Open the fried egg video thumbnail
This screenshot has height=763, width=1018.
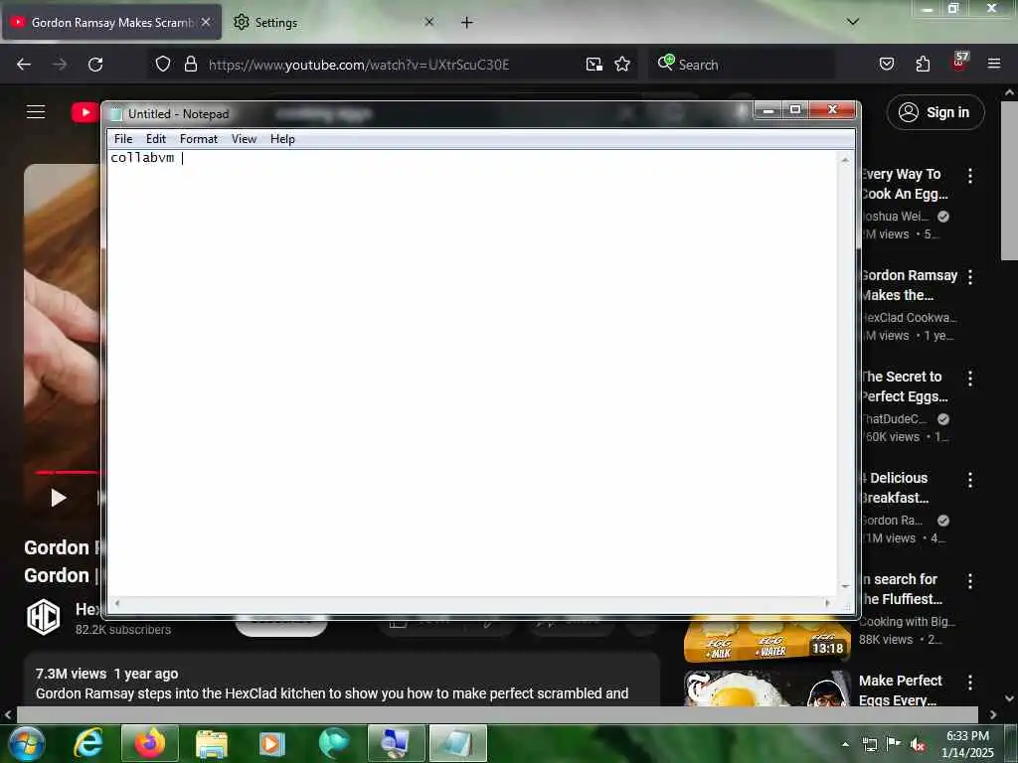pos(767,689)
